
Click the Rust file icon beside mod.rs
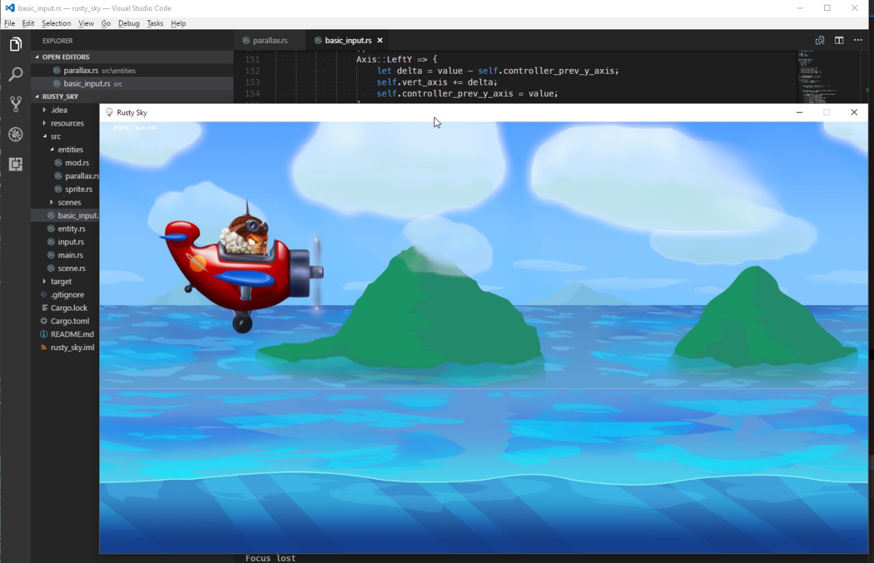(59, 163)
